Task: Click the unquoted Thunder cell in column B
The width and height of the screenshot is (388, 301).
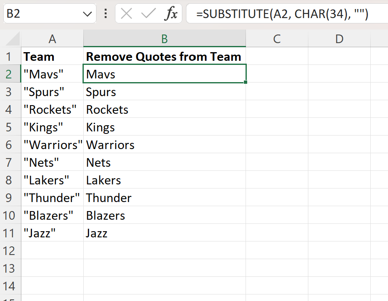Action: click(165, 198)
